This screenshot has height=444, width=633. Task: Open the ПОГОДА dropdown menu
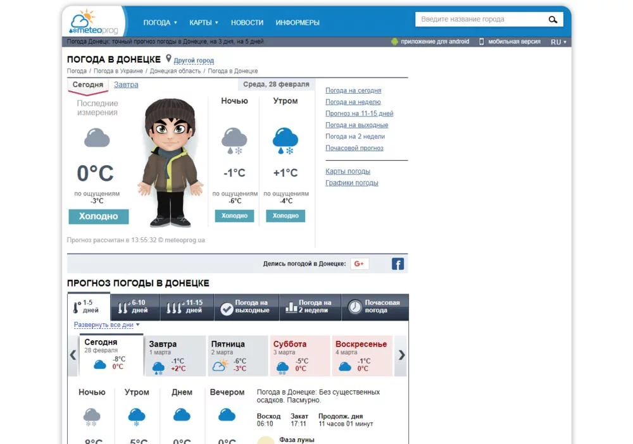click(160, 23)
